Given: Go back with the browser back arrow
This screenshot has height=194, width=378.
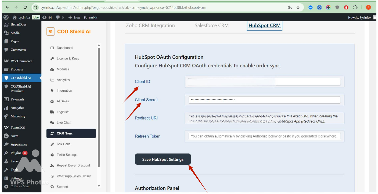Looking at the screenshot, I should pos(7,8).
